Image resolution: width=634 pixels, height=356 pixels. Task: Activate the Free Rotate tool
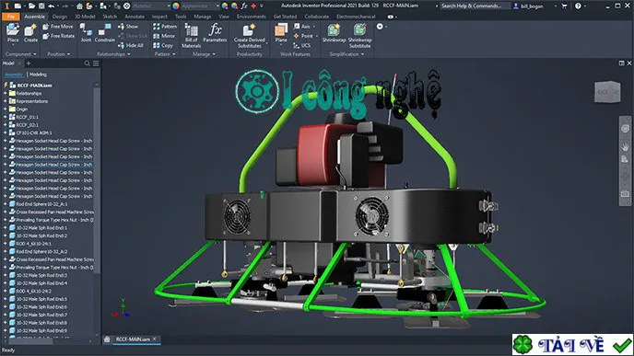pyautogui.click(x=58, y=36)
